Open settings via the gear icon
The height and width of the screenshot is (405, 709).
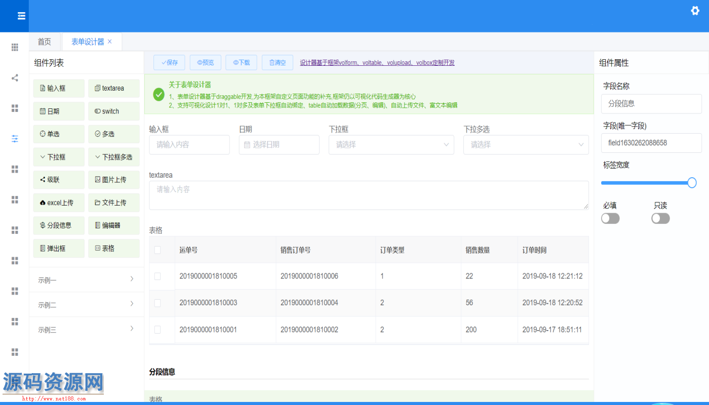click(x=695, y=11)
